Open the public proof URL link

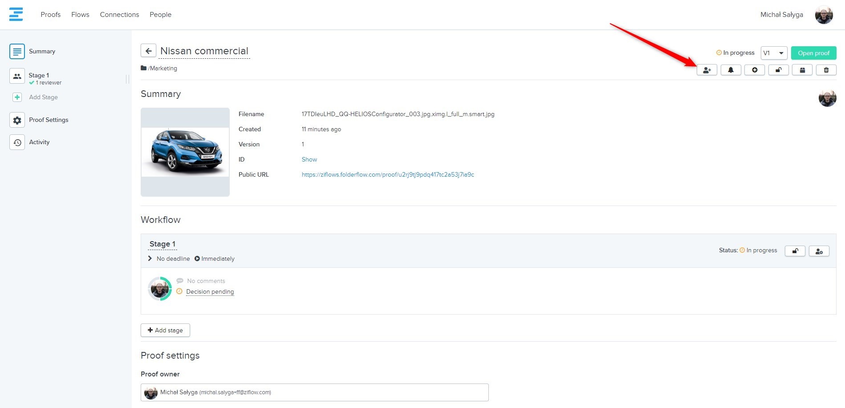pyautogui.click(x=388, y=174)
